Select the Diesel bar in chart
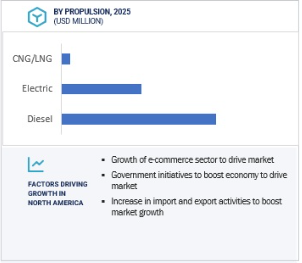The height and width of the screenshot is (263, 302). tap(139, 119)
